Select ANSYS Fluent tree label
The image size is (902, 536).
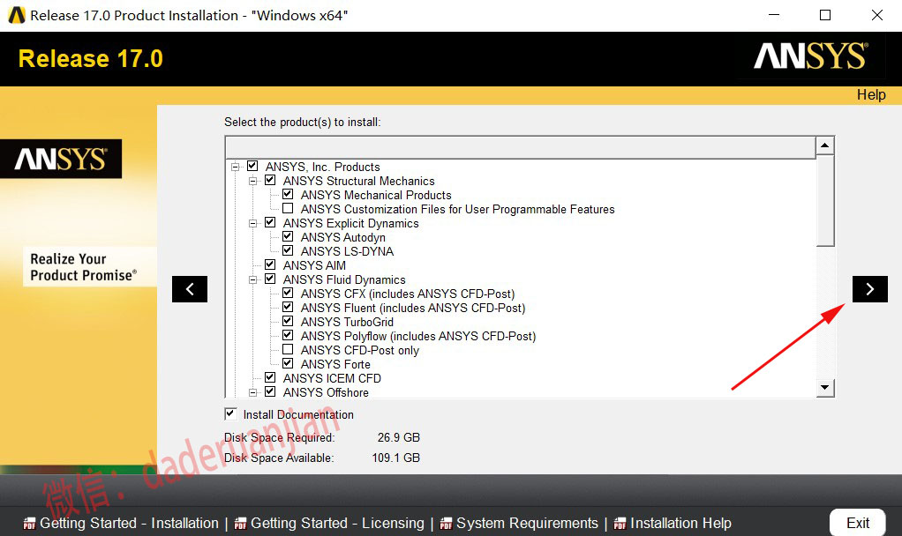[413, 308]
